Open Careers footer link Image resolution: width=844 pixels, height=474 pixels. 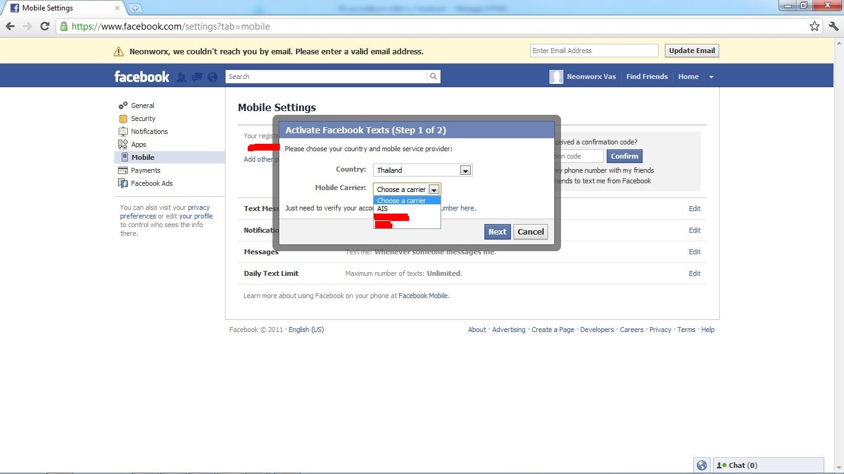tap(631, 330)
